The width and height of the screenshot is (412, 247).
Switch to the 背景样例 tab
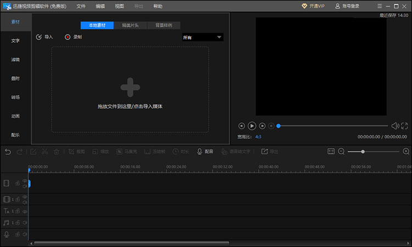click(x=164, y=25)
